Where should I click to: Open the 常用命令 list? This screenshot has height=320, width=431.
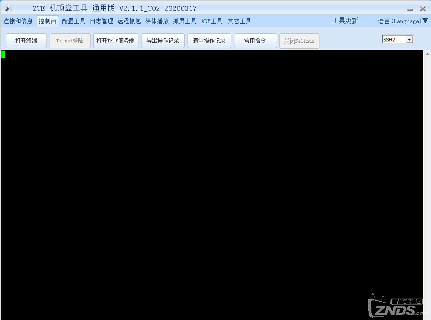coord(255,41)
